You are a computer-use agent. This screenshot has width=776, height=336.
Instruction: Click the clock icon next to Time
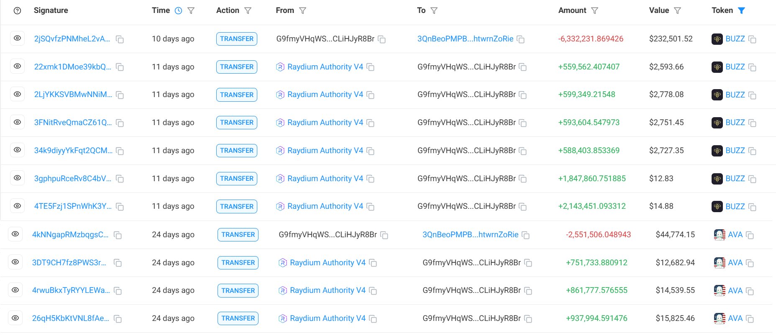178,11
